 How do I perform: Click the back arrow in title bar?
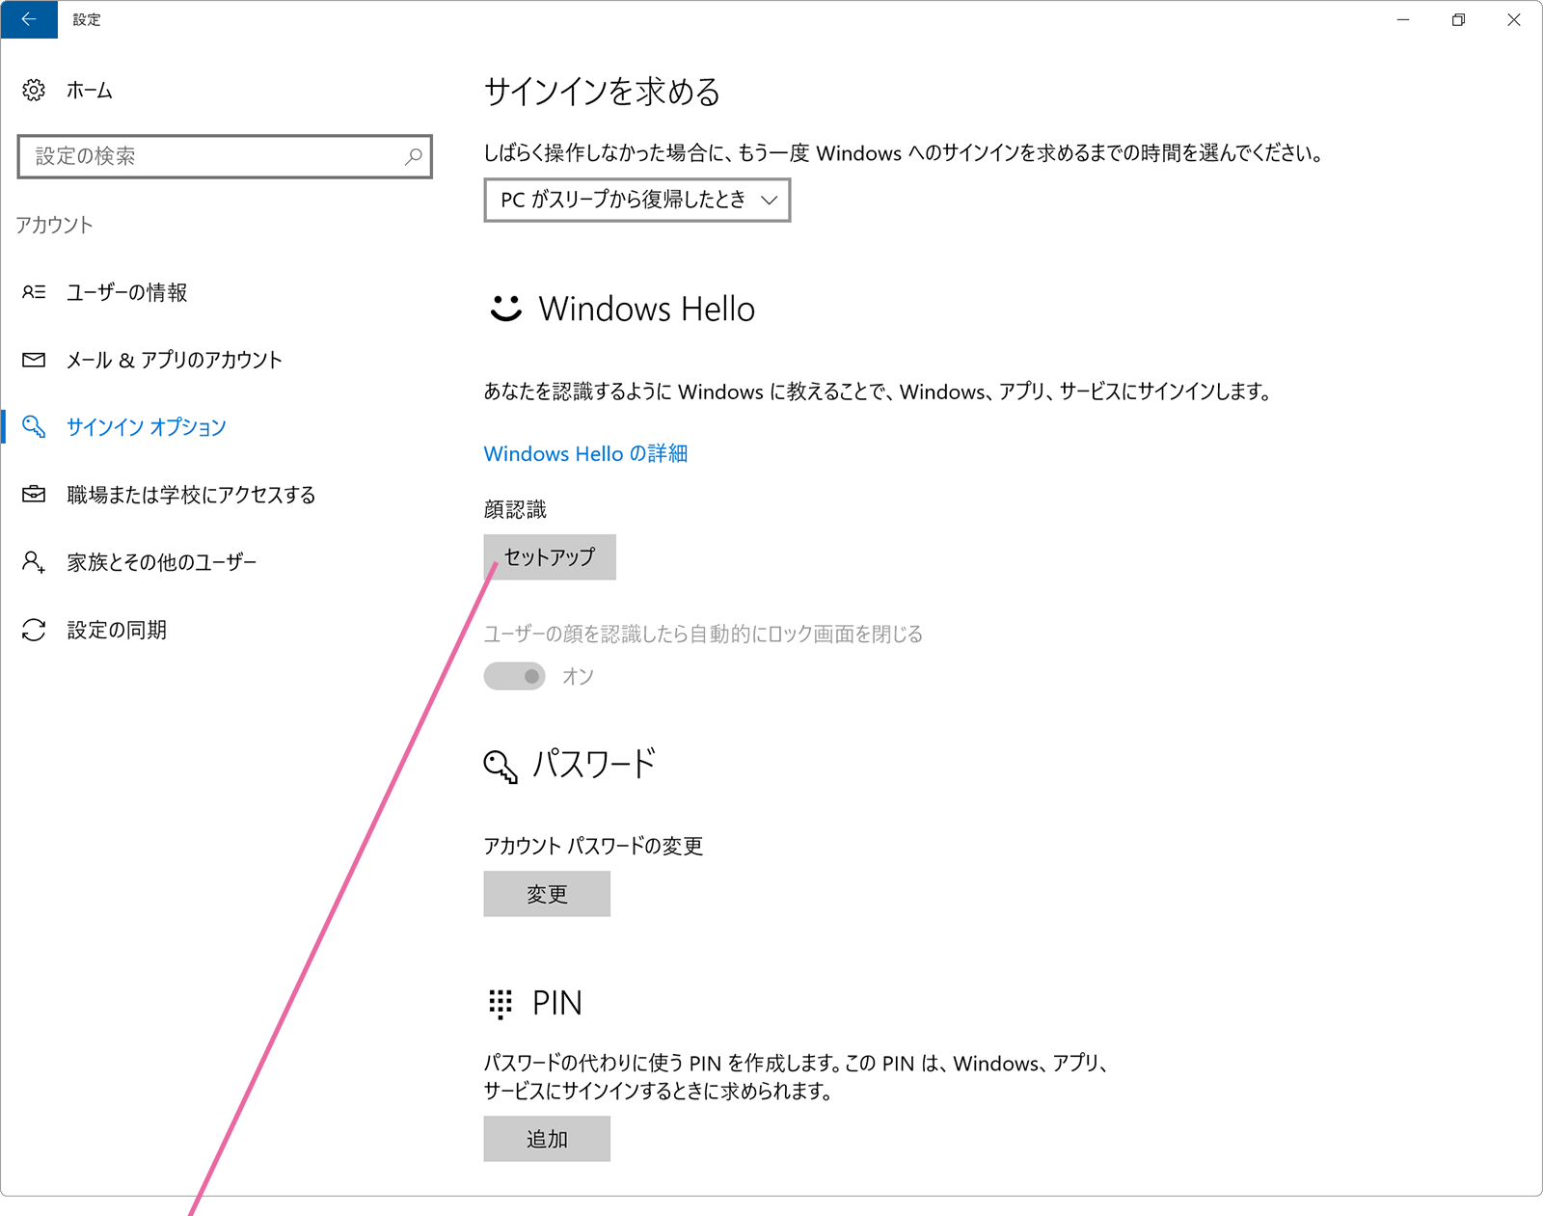tap(29, 19)
